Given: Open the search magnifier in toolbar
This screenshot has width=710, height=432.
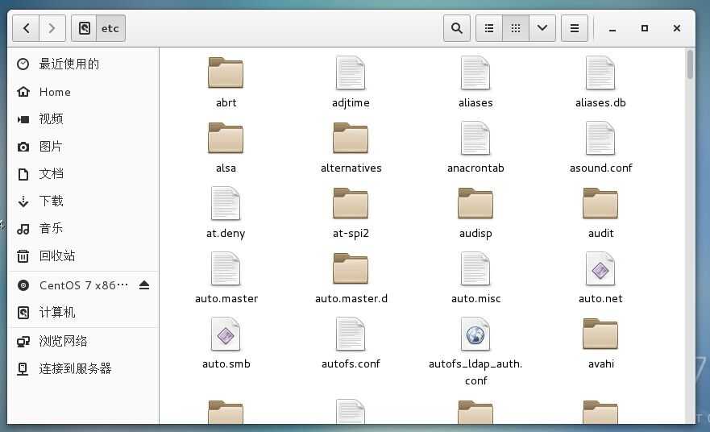Looking at the screenshot, I should click(457, 28).
